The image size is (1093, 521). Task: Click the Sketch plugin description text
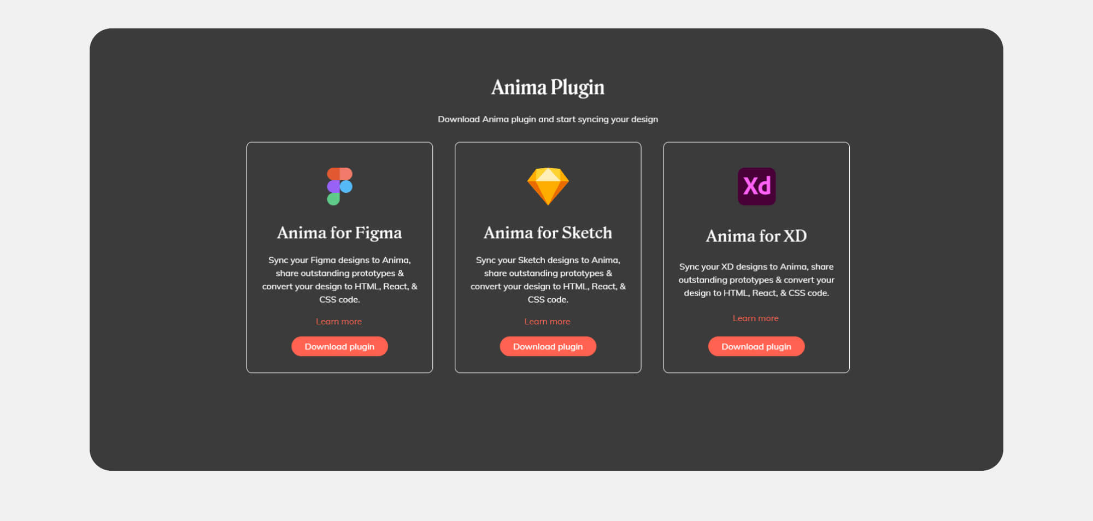pyautogui.click(x=548, y=280)
